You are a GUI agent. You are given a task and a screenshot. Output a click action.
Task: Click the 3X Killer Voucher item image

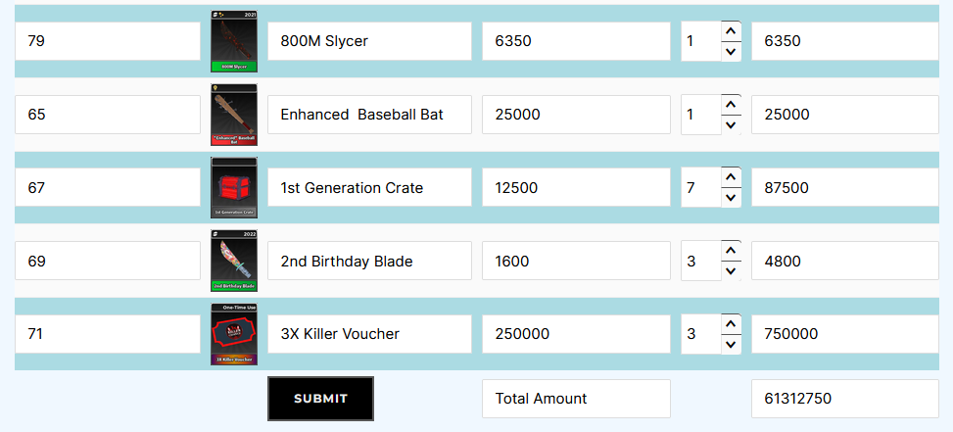(233, 334)
